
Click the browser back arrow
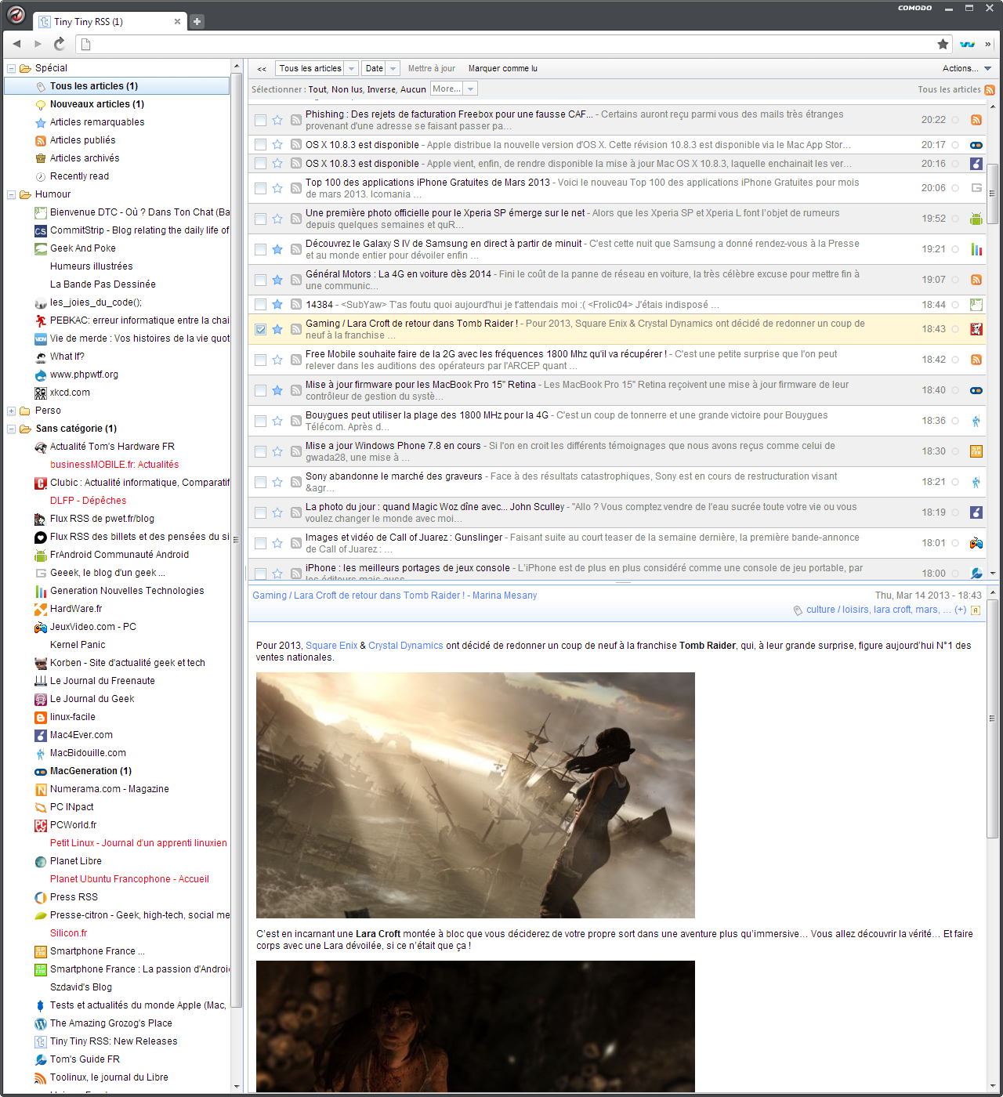point(17,44)
